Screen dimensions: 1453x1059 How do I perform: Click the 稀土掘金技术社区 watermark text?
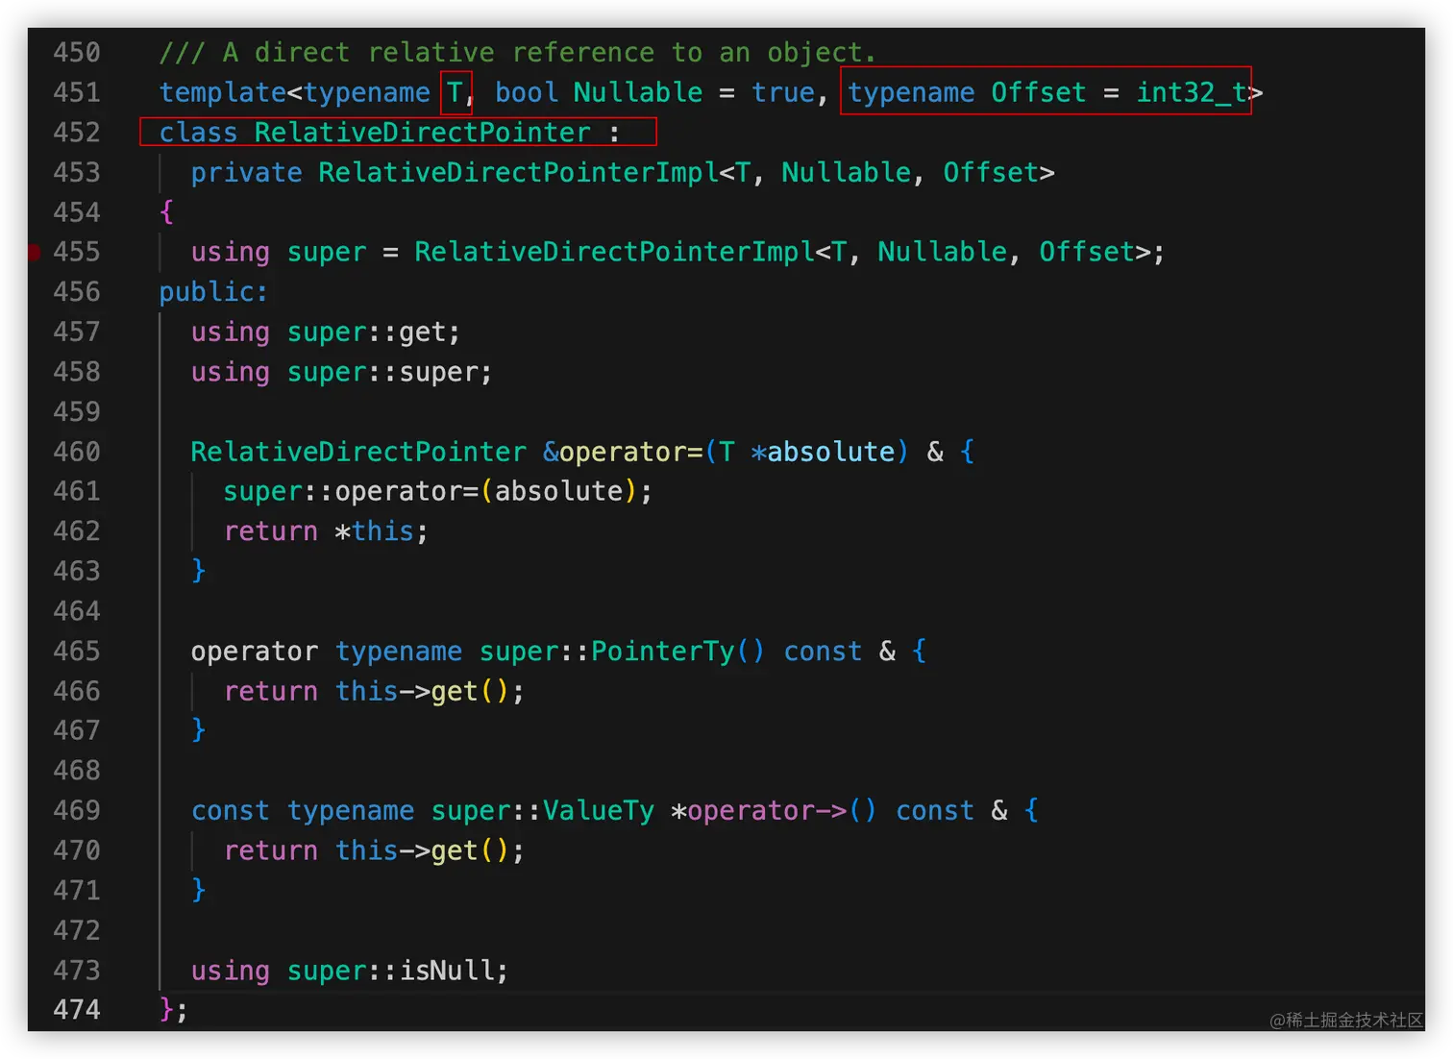click(x=1343, y=1022)
